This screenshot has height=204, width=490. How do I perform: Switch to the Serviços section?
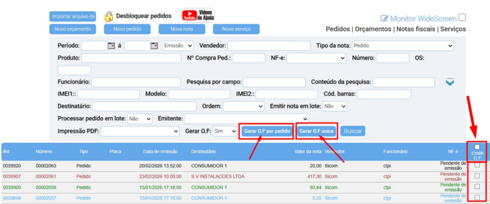(x=453, y=29)
